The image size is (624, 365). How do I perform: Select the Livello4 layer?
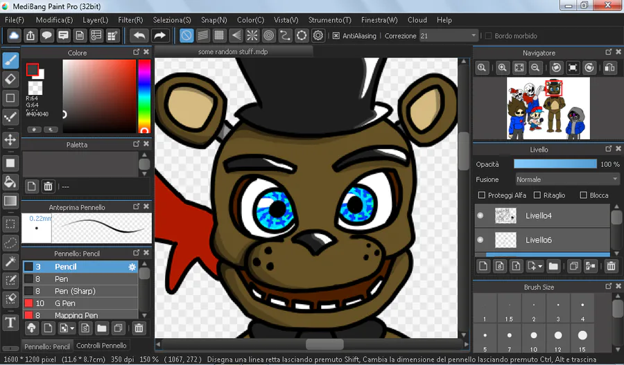pyautogui.click(x=542, y=215)
